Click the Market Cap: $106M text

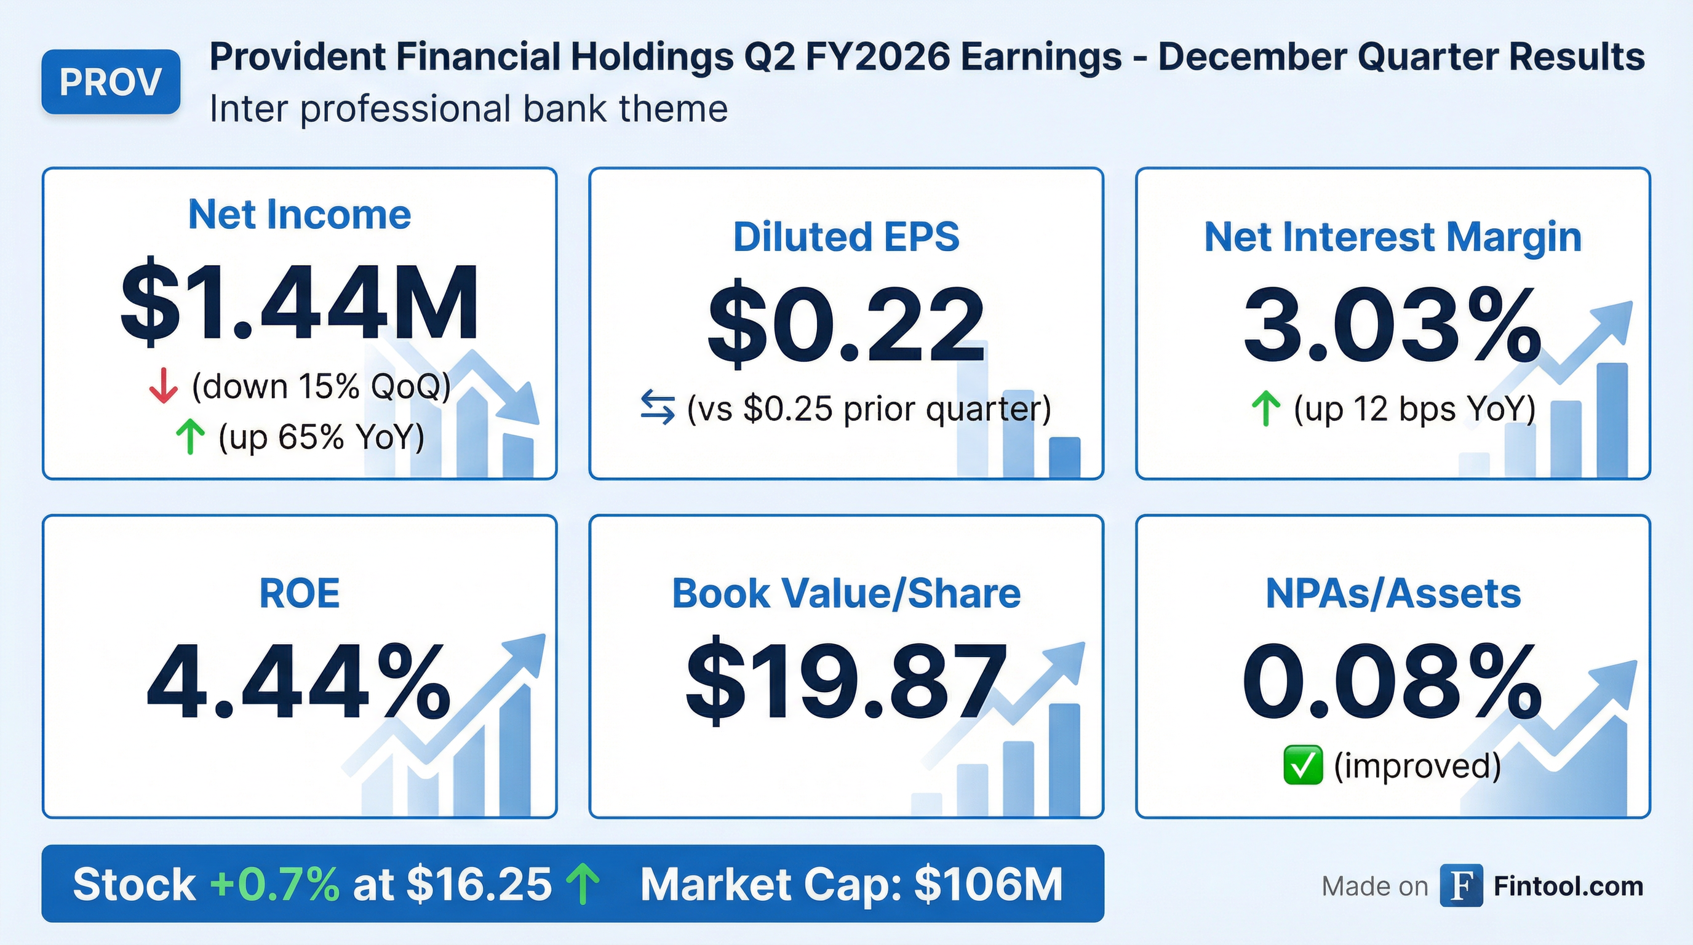[851, 884]
